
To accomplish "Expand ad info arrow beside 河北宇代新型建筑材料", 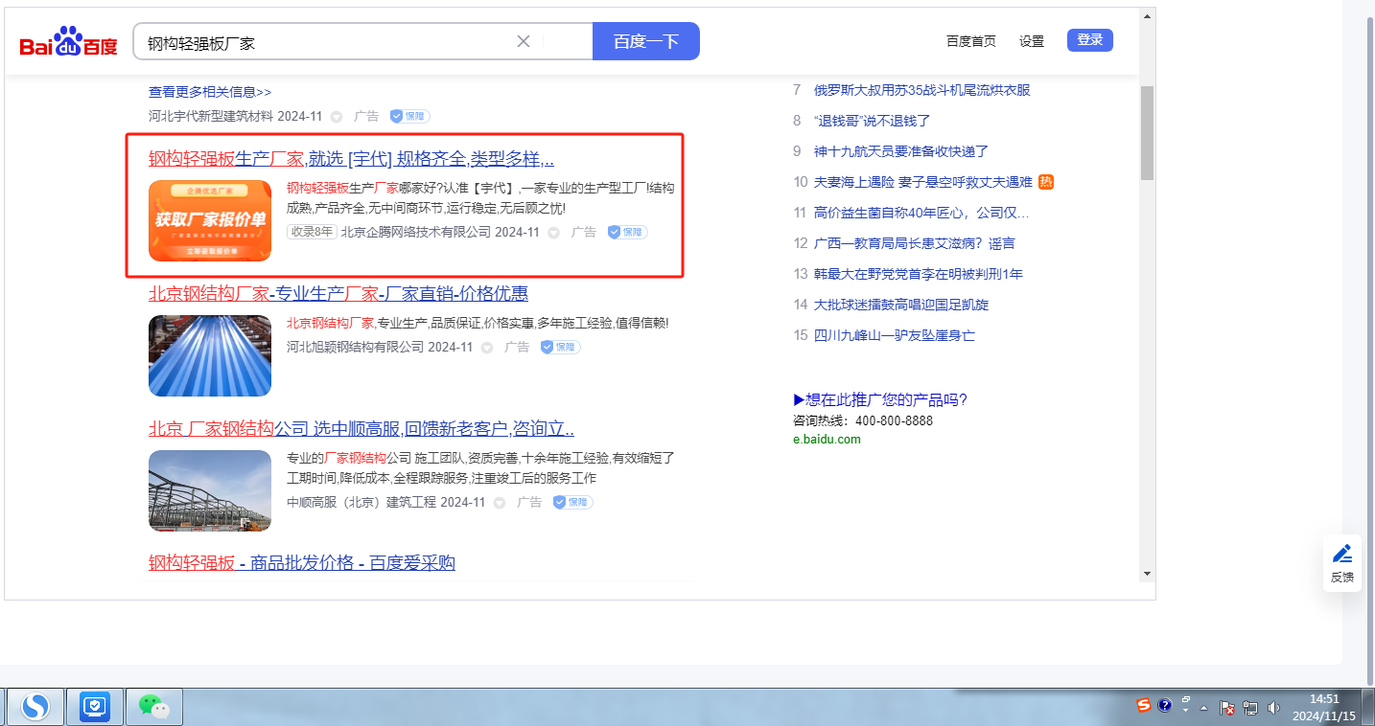I will click(x=337, y=117).
